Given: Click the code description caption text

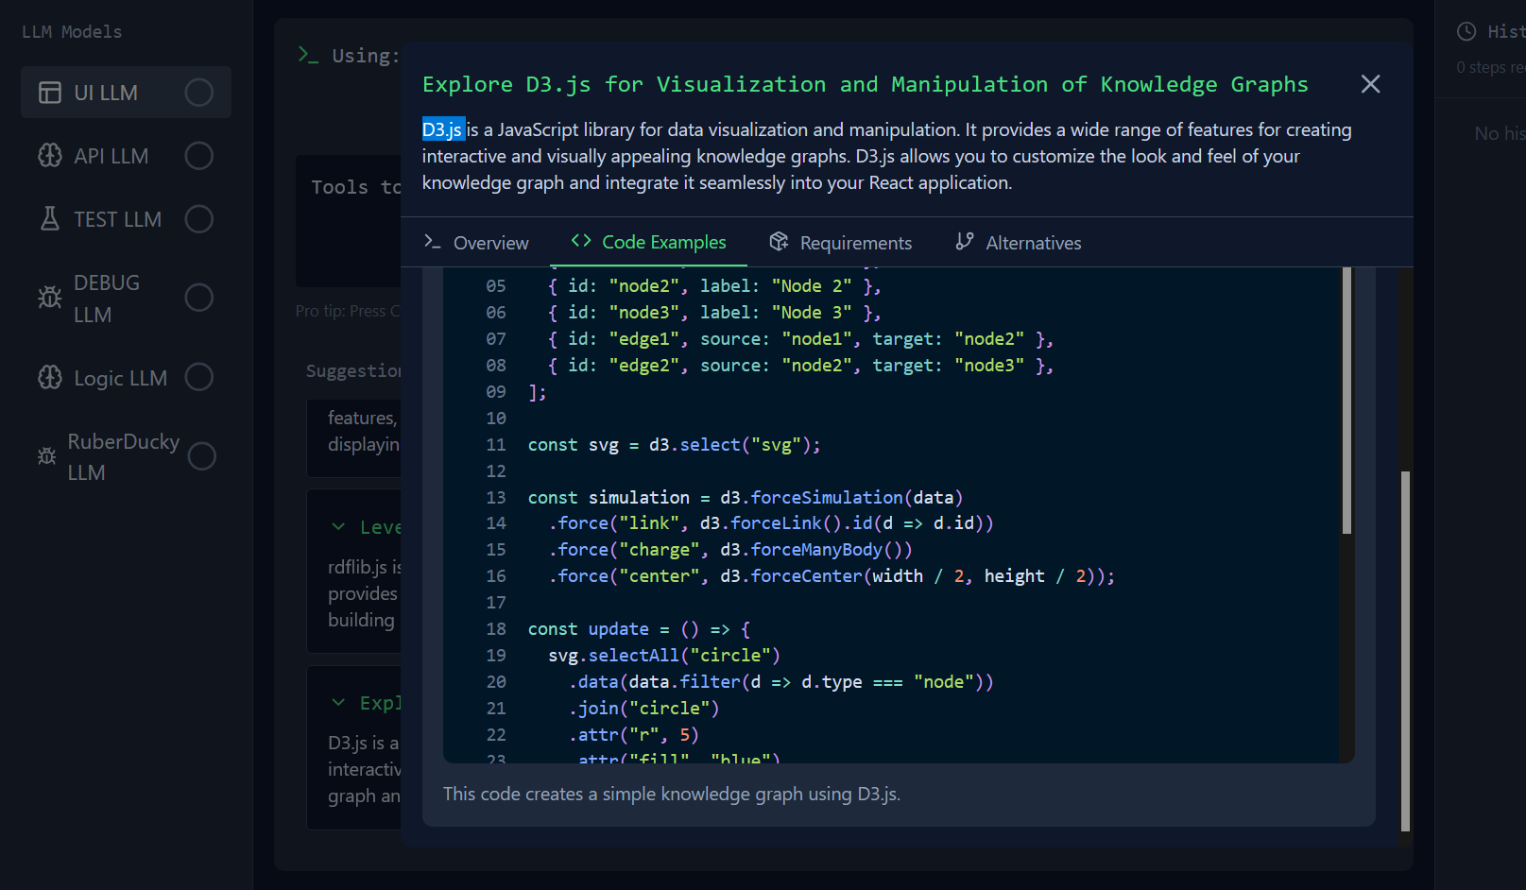Looking at the screenshot, I should point(672,794).
